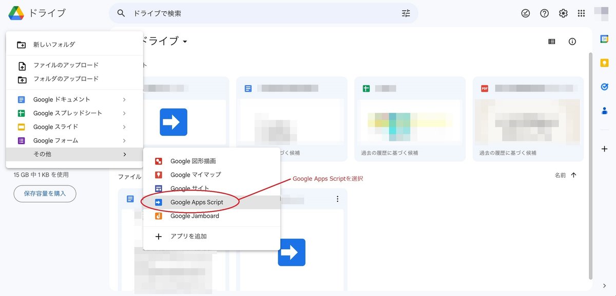616x296 pixels.
Task: Expand その他 submenu arrow
Action: coord(124,154)
